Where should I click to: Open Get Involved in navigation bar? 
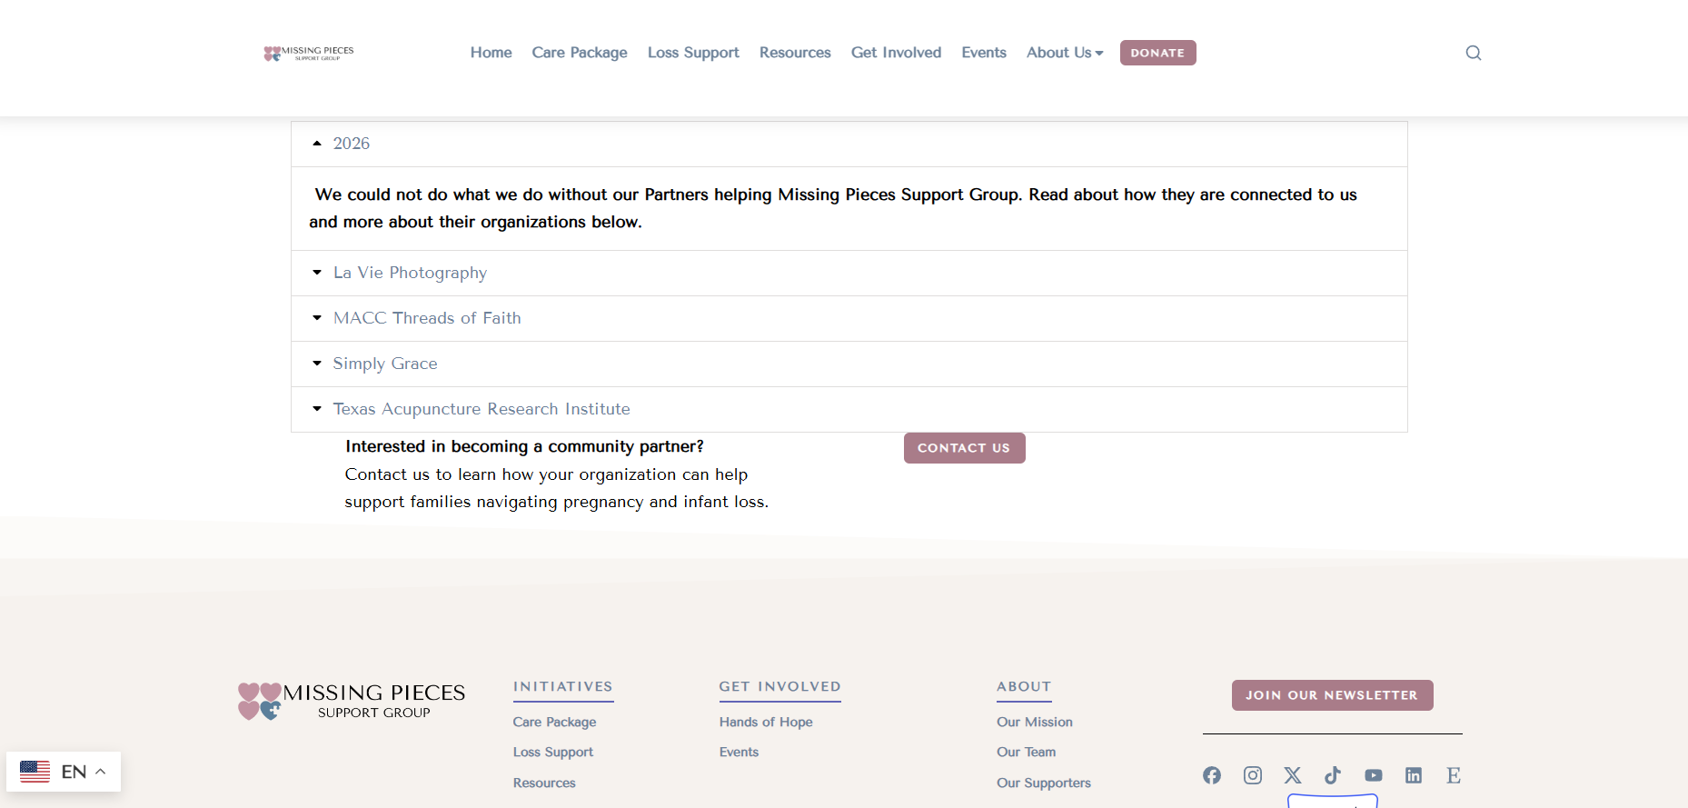point(896,53)
